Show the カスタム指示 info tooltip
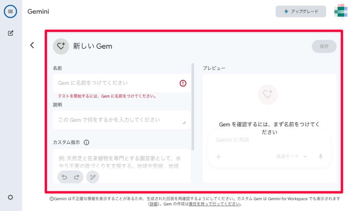 (x=86, y=142)
